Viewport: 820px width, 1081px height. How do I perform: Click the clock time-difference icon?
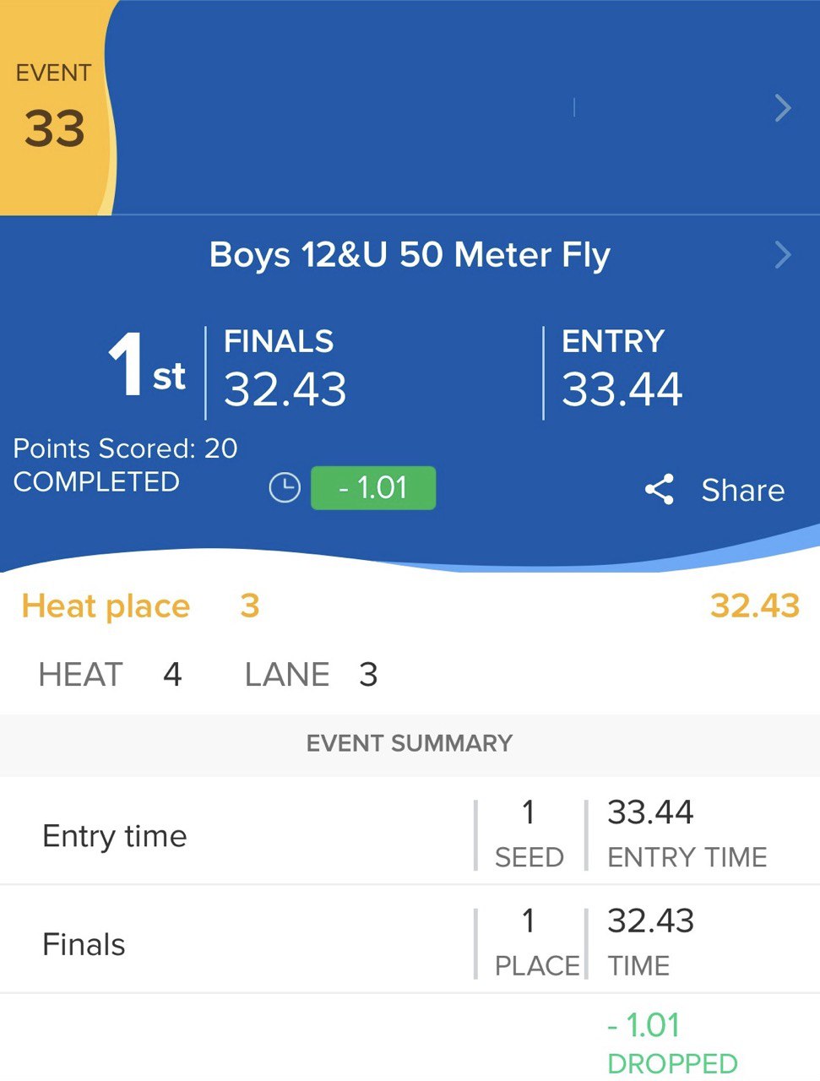285,488
